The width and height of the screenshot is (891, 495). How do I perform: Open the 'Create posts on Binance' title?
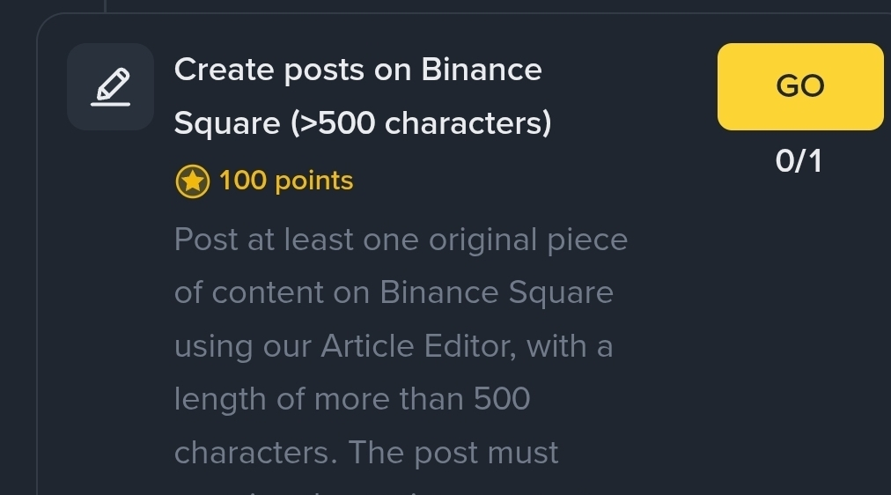pyautogui.click(x=357, y=70)
